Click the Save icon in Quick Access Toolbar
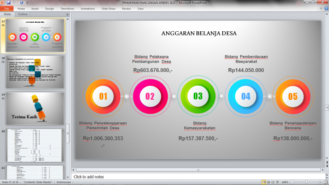The image size is (329, 185). coord(9,2)
